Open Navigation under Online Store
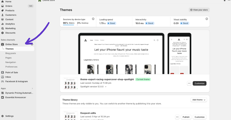The width and height of the screenshot is (231, 120). (x=11, y=62)
